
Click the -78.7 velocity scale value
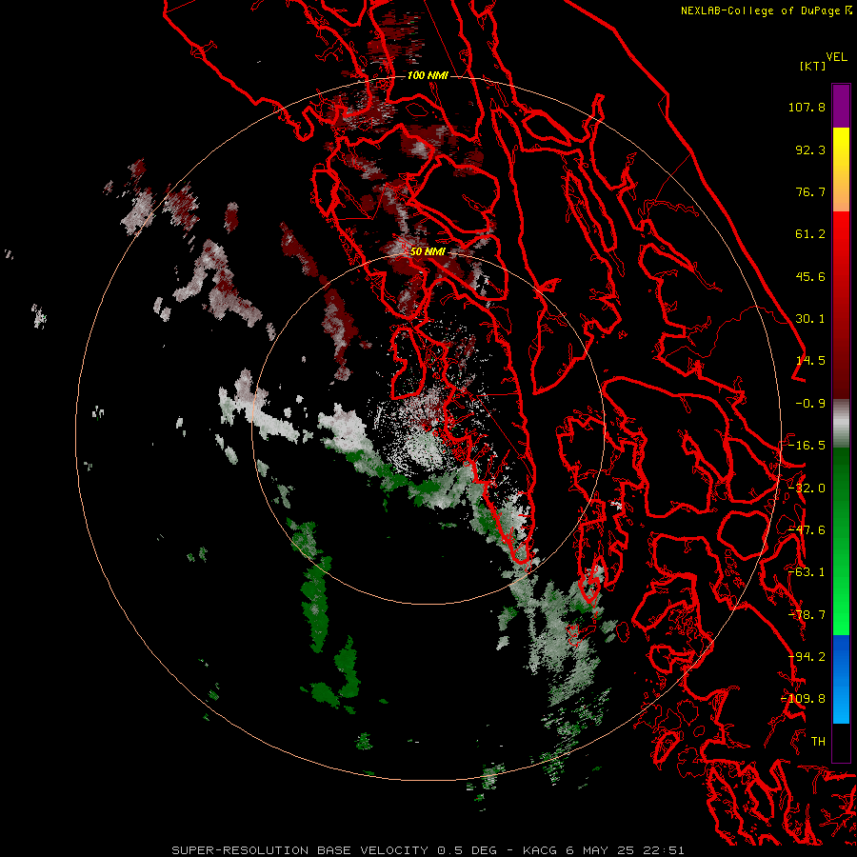(807, 615)
